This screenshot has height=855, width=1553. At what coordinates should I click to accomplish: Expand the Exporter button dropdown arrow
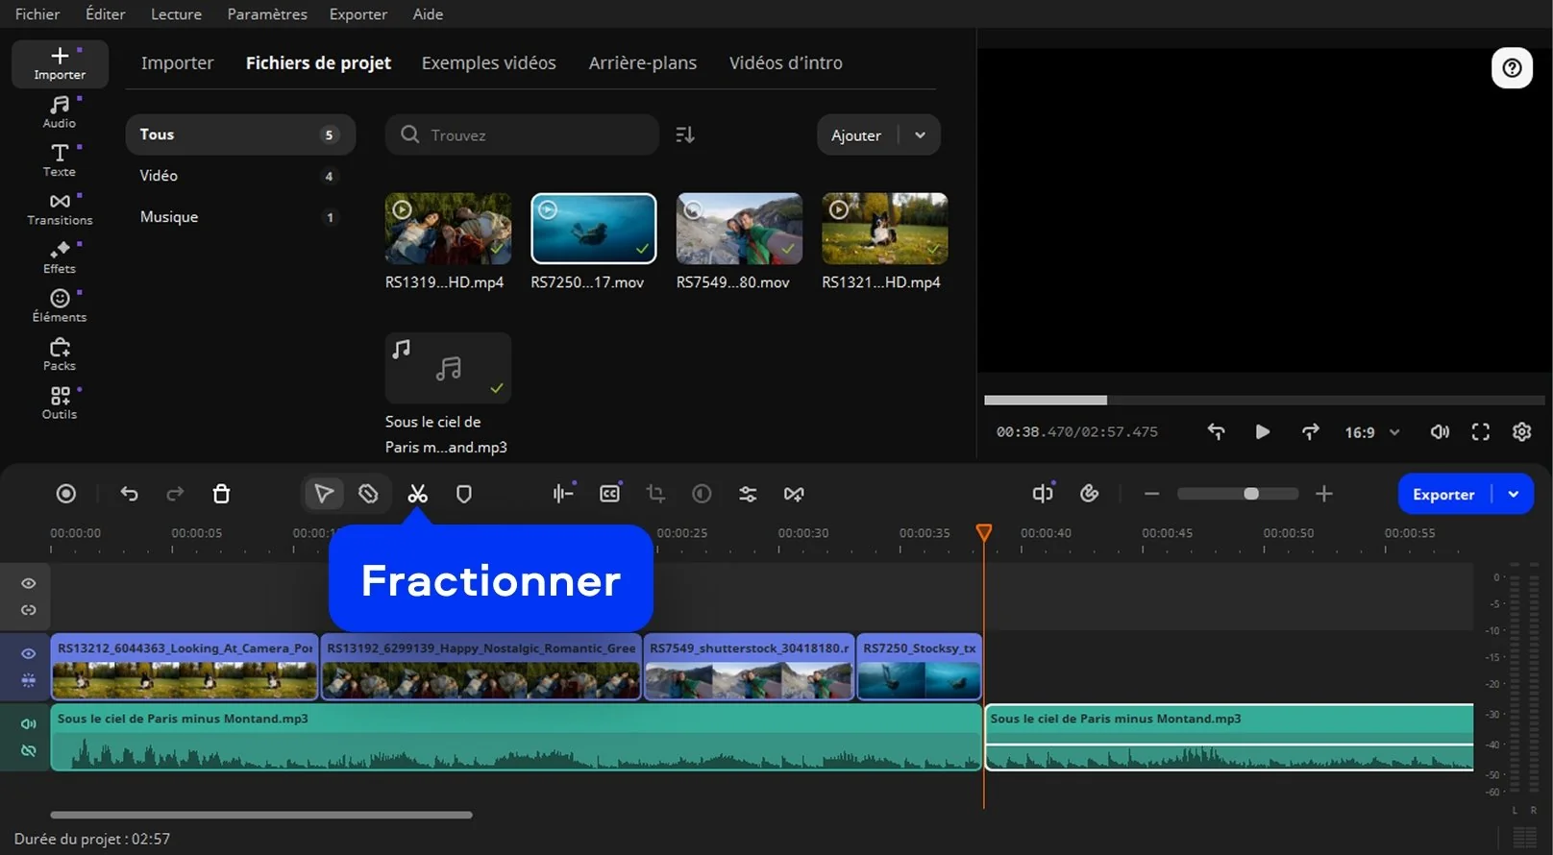click(x=1514, y=494)
